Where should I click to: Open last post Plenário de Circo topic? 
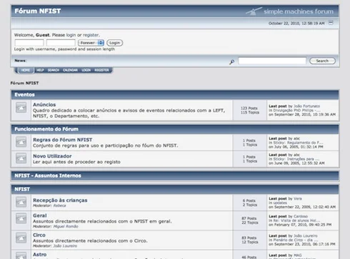295,240
